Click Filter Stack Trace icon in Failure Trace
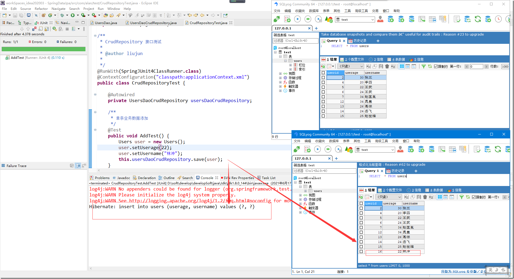The image size is (514, 279). pyautogui.click(x=78, y=166)
